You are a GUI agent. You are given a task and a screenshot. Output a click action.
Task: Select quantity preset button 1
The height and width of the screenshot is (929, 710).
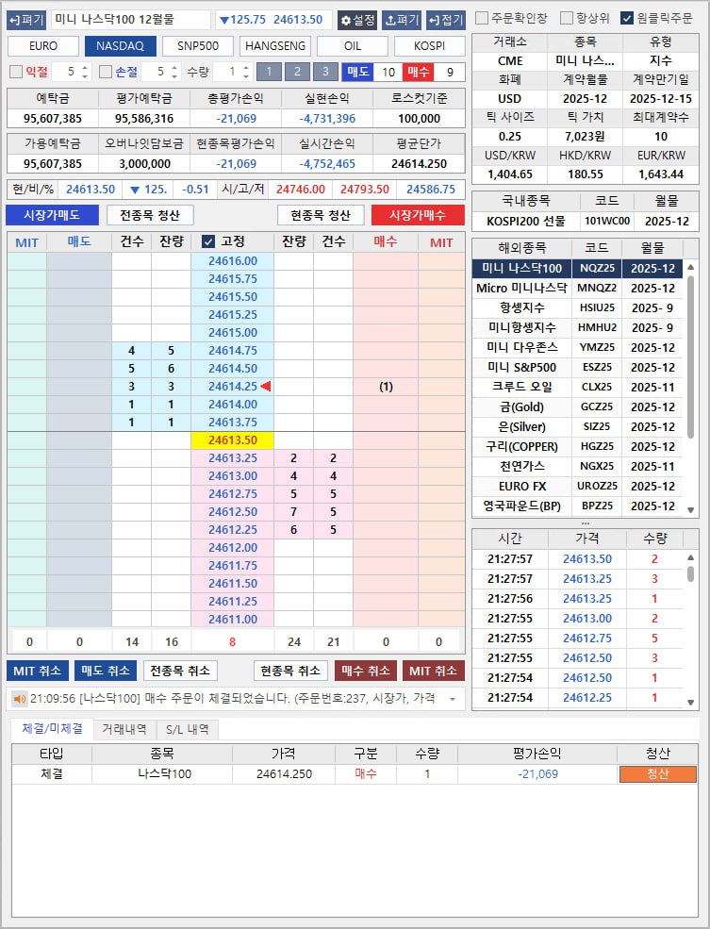269,72
